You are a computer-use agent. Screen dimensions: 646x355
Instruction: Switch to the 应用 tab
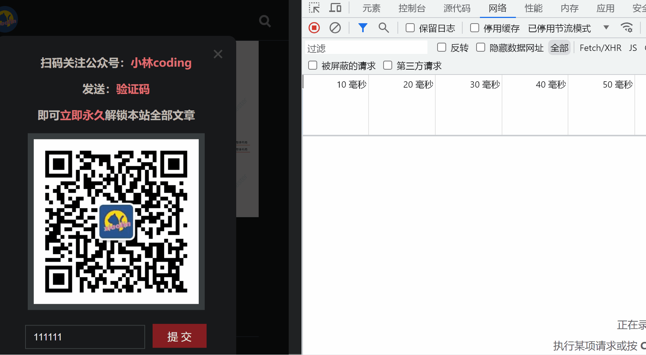(x=606, y=8)
